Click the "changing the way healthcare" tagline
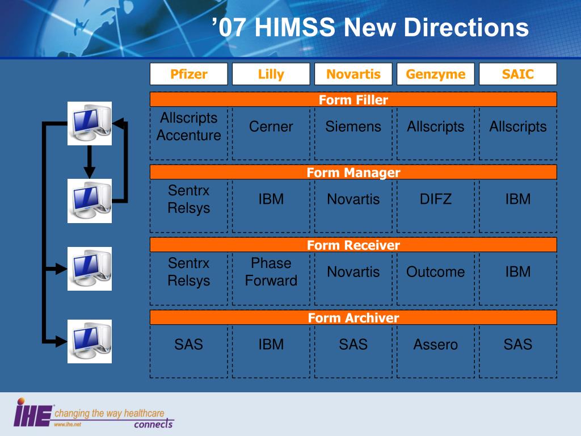581x436 pixels. click(110, 413)
